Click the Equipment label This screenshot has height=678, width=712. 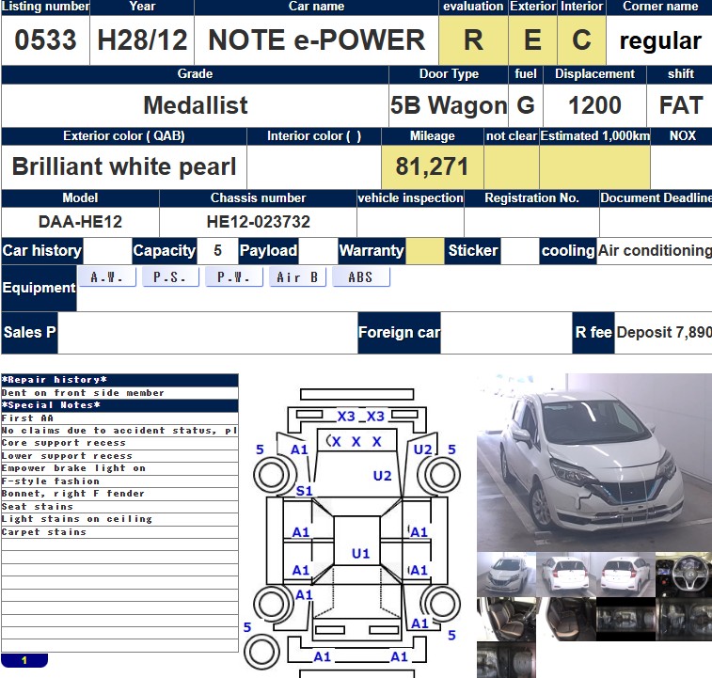(39, 288)
